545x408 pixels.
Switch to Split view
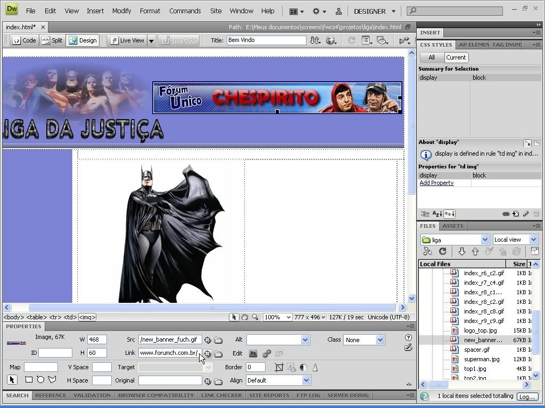(x=52, y=40)
